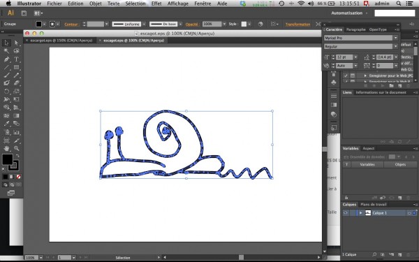Expand Enregistrer pour le Web JPG action
Viewport: 419px width, 262px height.
(365, 75)
